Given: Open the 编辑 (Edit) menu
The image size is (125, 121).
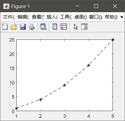Looking at the screenshot, I should coord(23,17).
